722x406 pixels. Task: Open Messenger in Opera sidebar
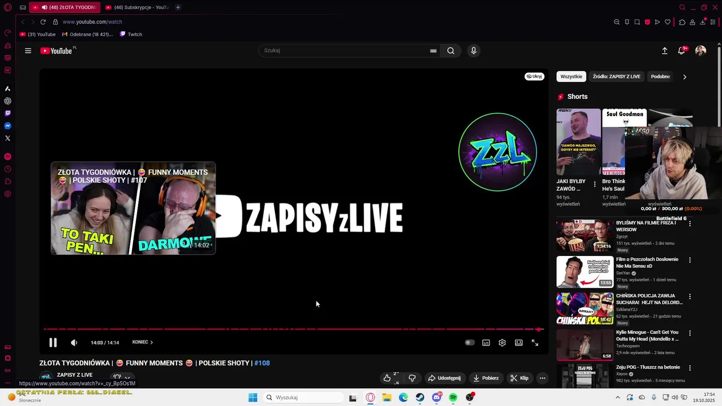pyautogui.click(x=7, y=126)
